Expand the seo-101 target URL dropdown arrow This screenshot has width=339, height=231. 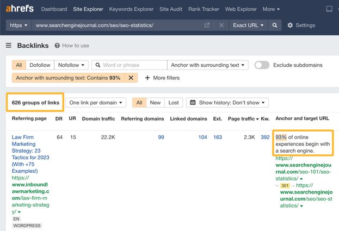click(x=301, y=179)
